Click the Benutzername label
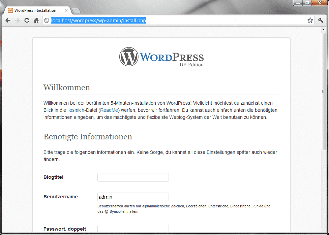Image resolution: width=329 pixels, height=235 pixels. 61,197
